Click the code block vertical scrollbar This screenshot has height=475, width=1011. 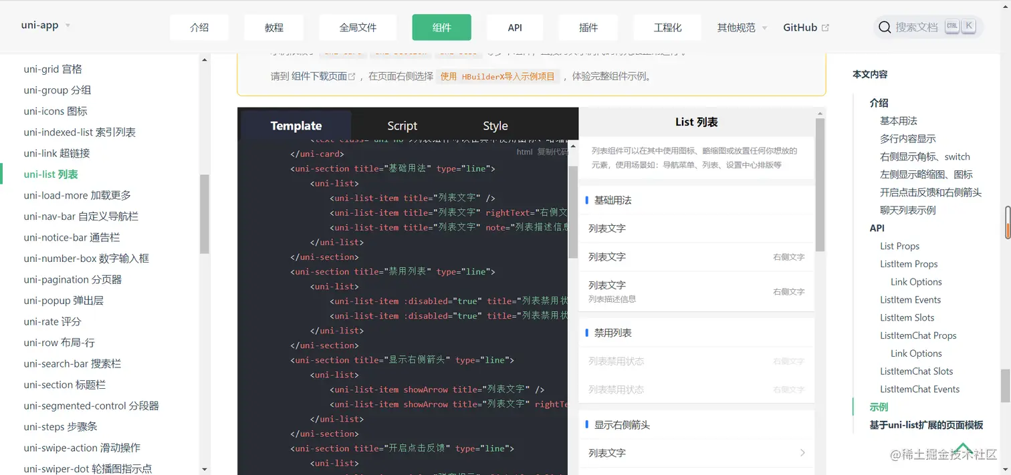pos(573,212)
